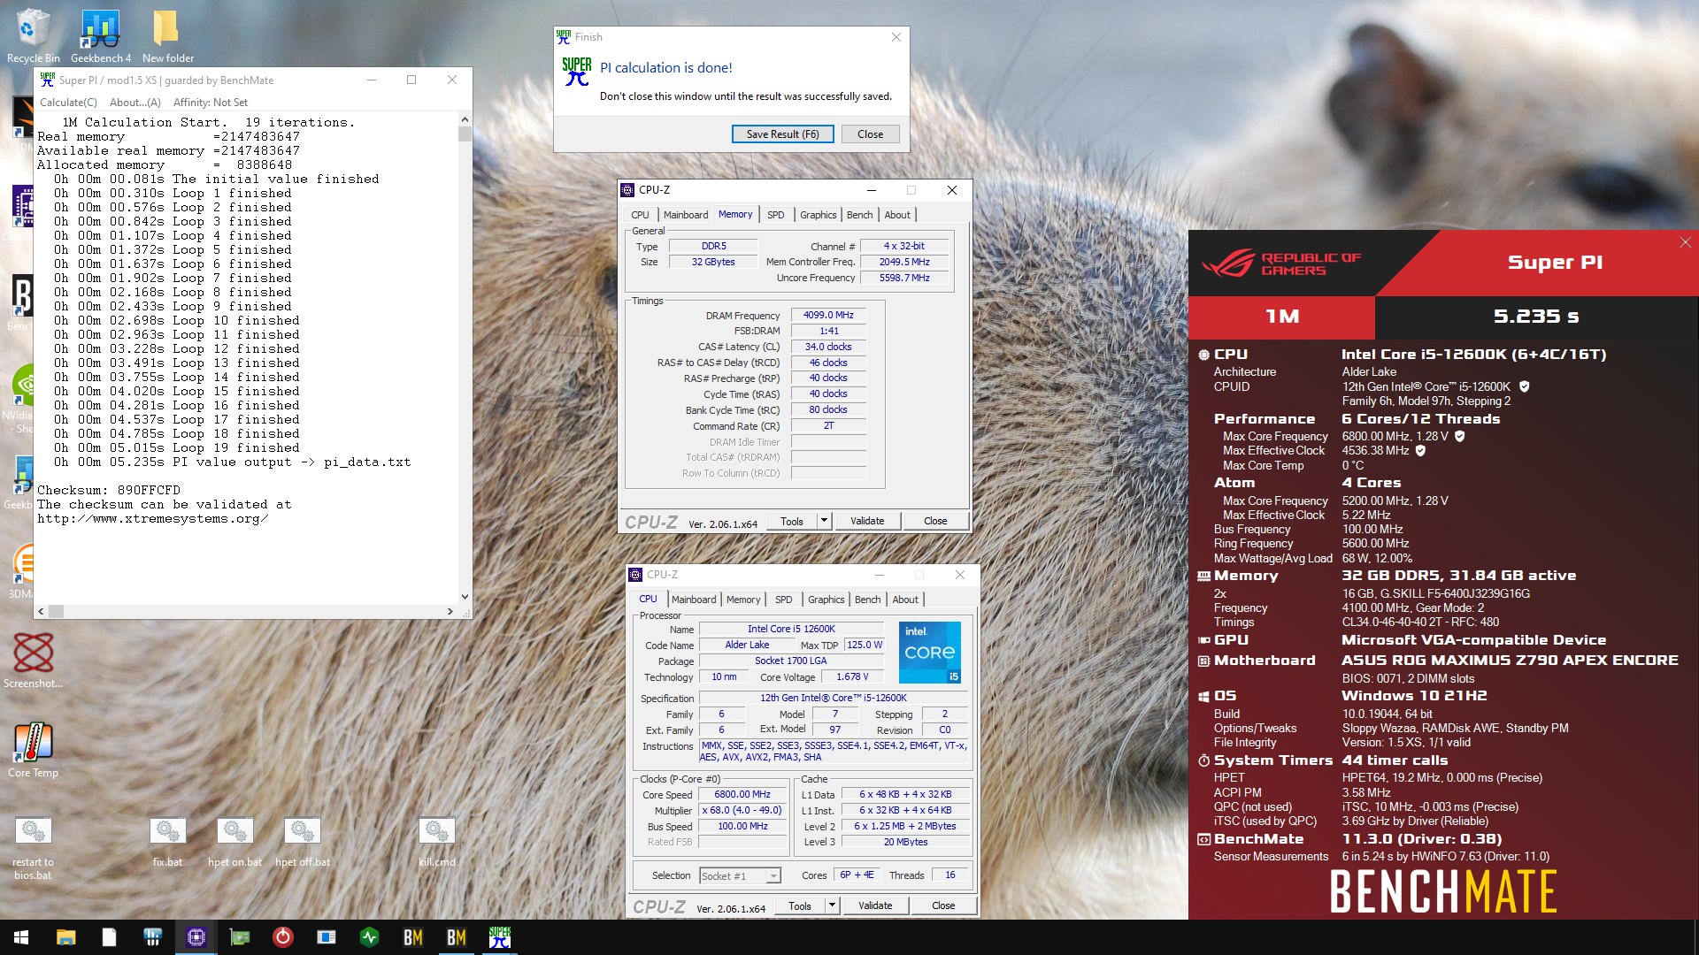Open the New folder desktop icon
1699x955 pixels.
click(167, 35)
